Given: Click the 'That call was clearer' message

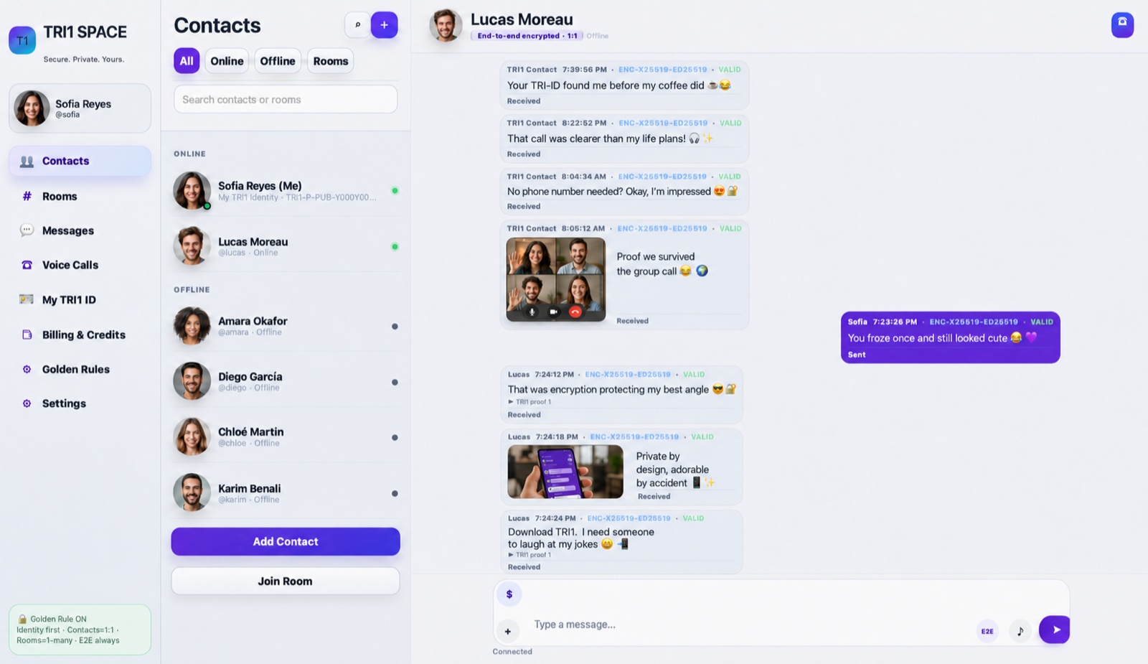Looking at the screenshot, I should point(624,139).
